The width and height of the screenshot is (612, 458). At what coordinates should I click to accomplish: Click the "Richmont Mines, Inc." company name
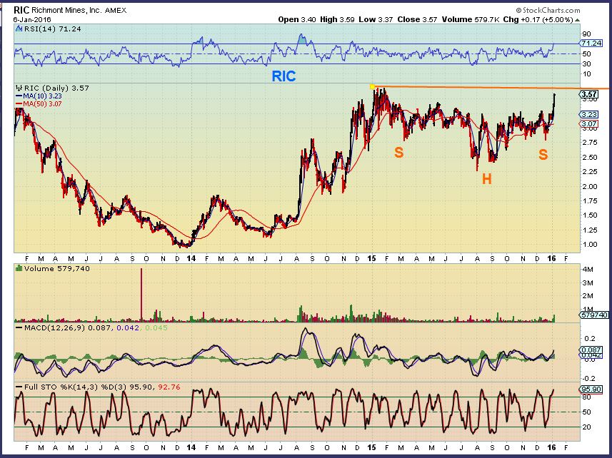click(x=66, y=11)
